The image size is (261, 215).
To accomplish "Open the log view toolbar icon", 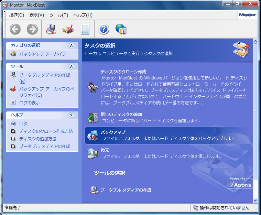I will pos(85,29).
